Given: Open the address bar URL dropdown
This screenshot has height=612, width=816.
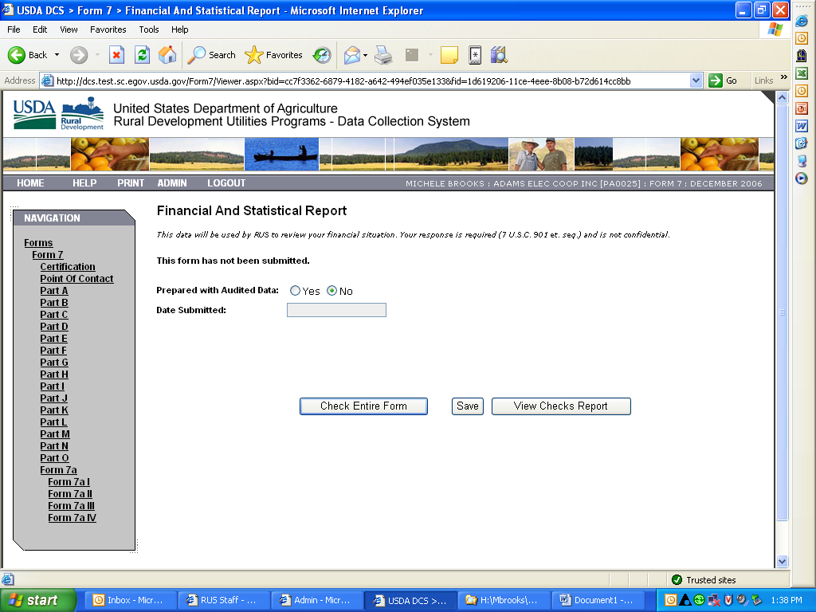Looking at the screenshot, I should tap(696, 80).
